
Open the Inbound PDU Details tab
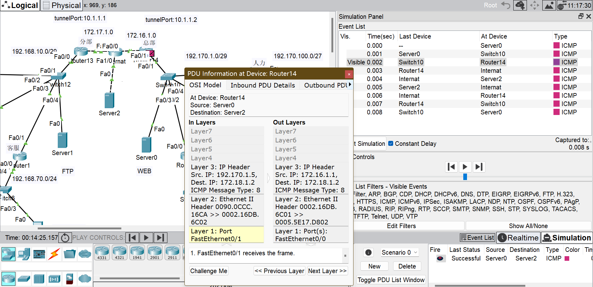tap(263, 85)
